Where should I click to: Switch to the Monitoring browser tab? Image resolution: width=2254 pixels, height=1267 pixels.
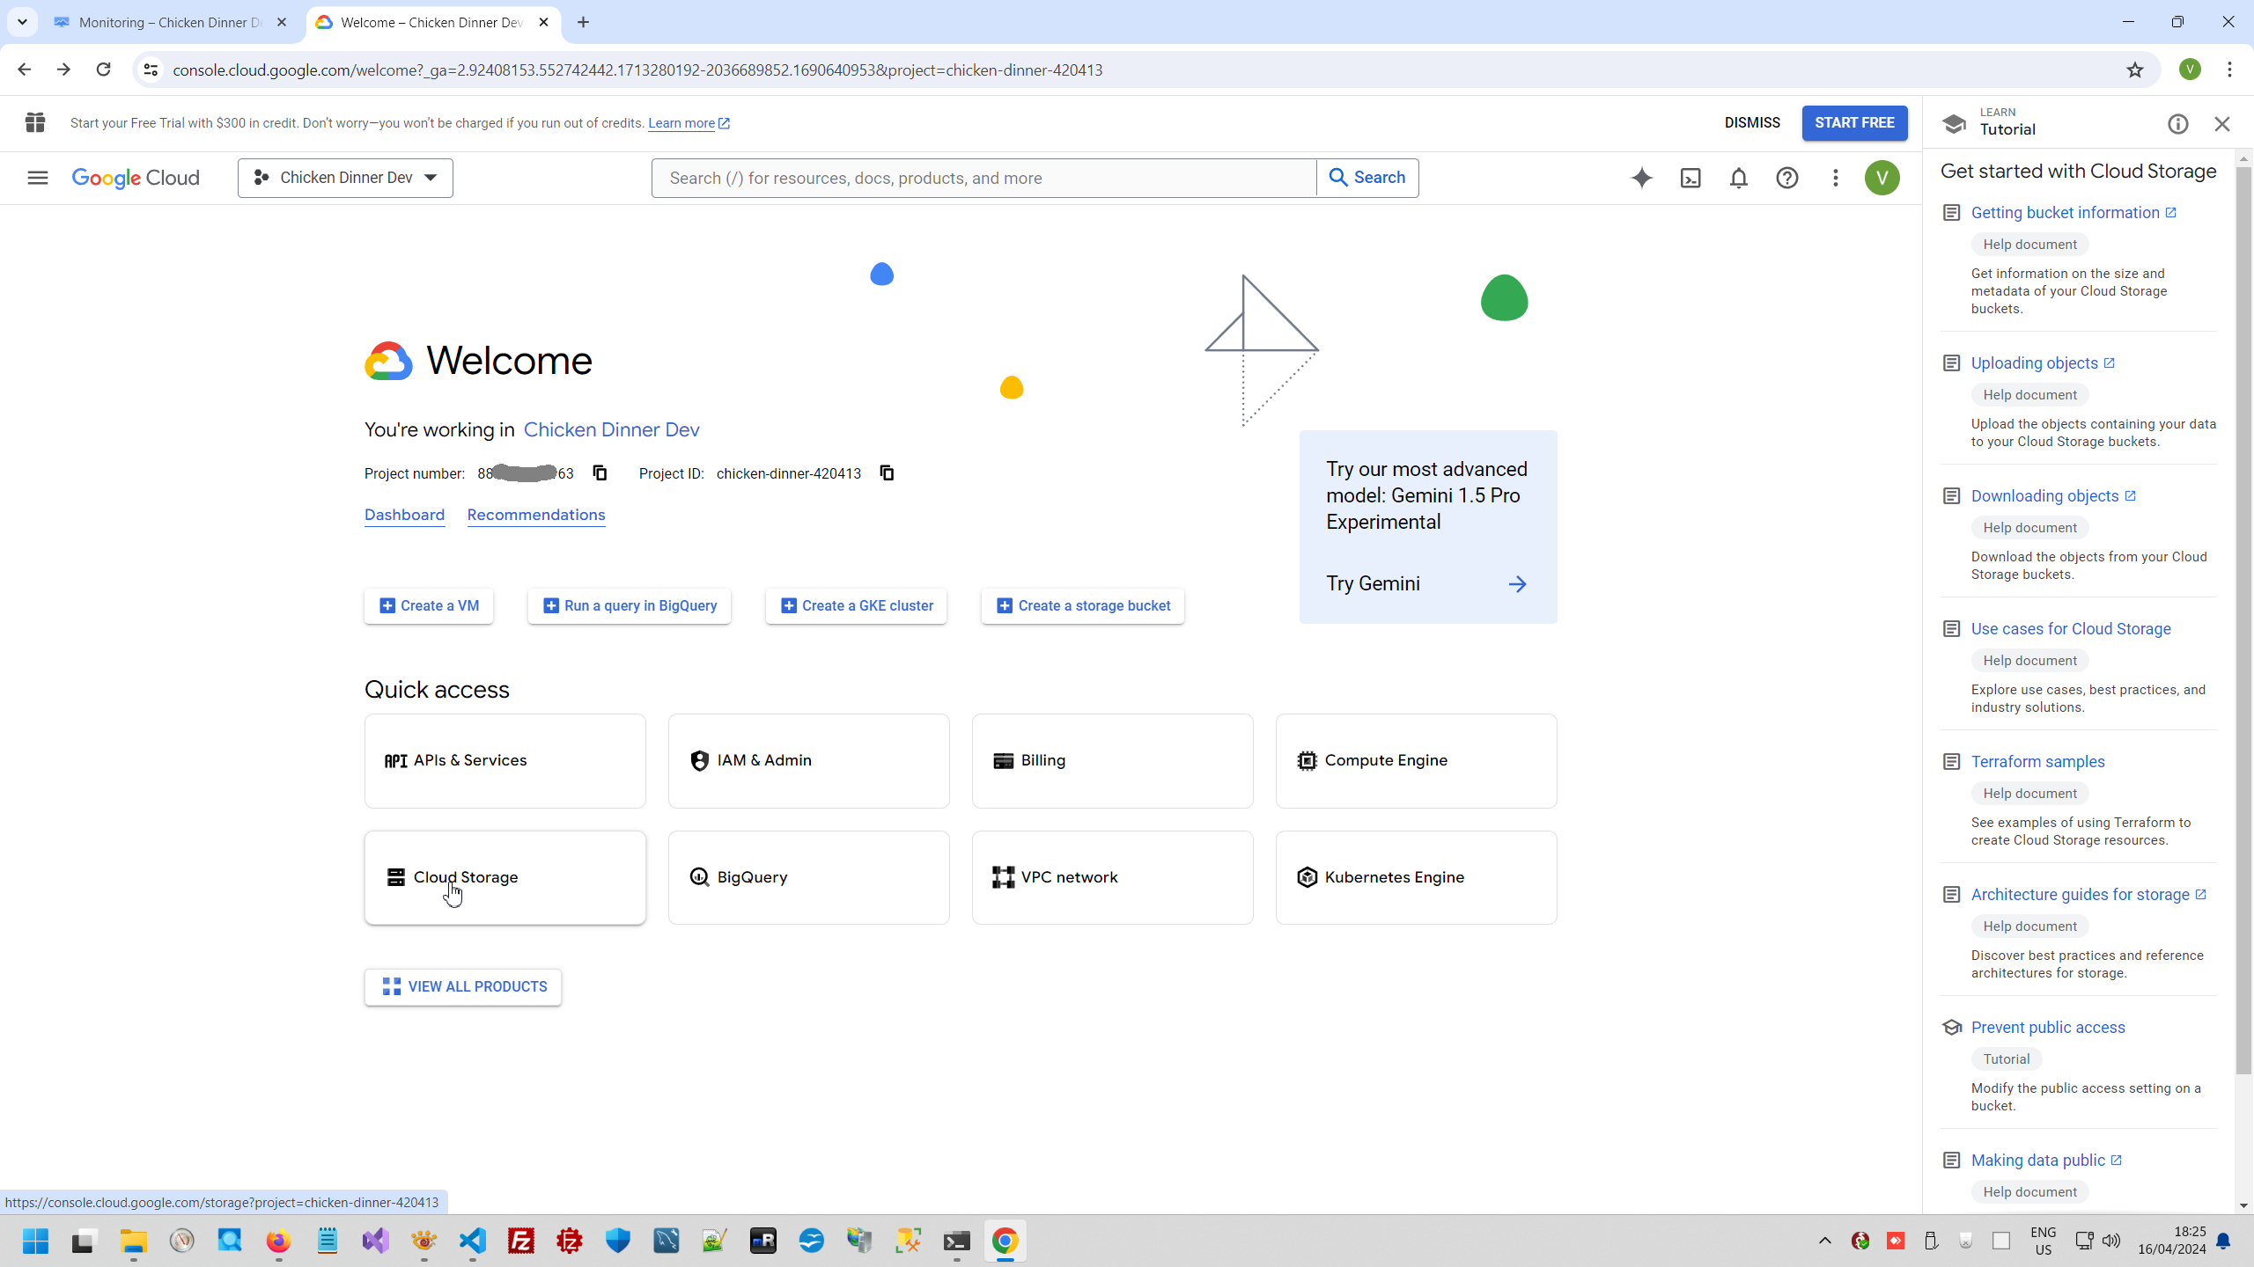point(167,22)
